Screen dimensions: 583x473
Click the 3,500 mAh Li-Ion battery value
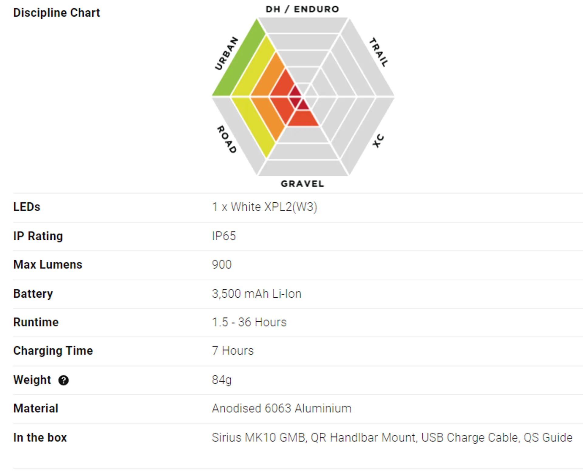[257, 294]
